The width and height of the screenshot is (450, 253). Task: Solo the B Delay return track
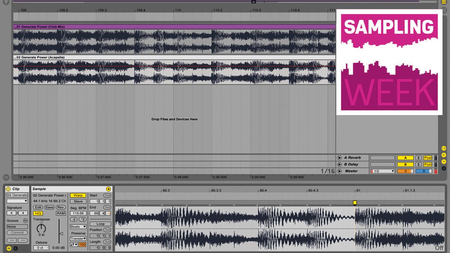point(418,164)
